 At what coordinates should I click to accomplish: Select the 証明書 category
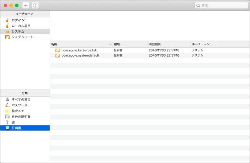[16, 128]
